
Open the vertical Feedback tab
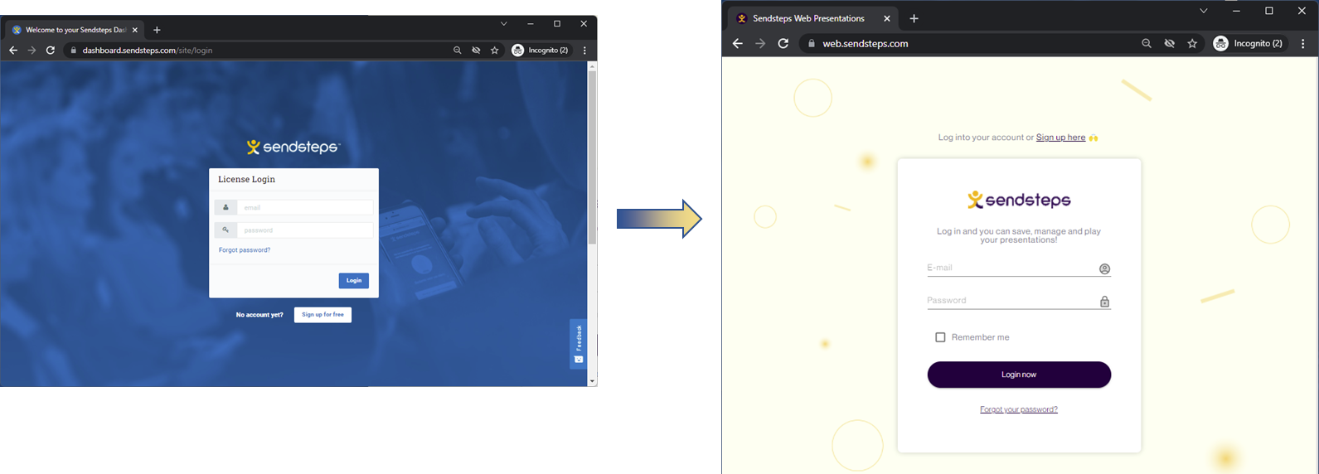(579, 343)
